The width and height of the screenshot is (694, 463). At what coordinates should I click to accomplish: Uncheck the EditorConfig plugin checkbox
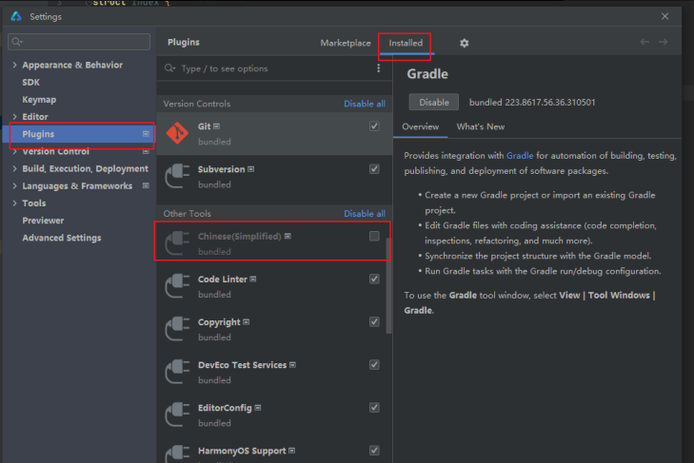point(374,408)
